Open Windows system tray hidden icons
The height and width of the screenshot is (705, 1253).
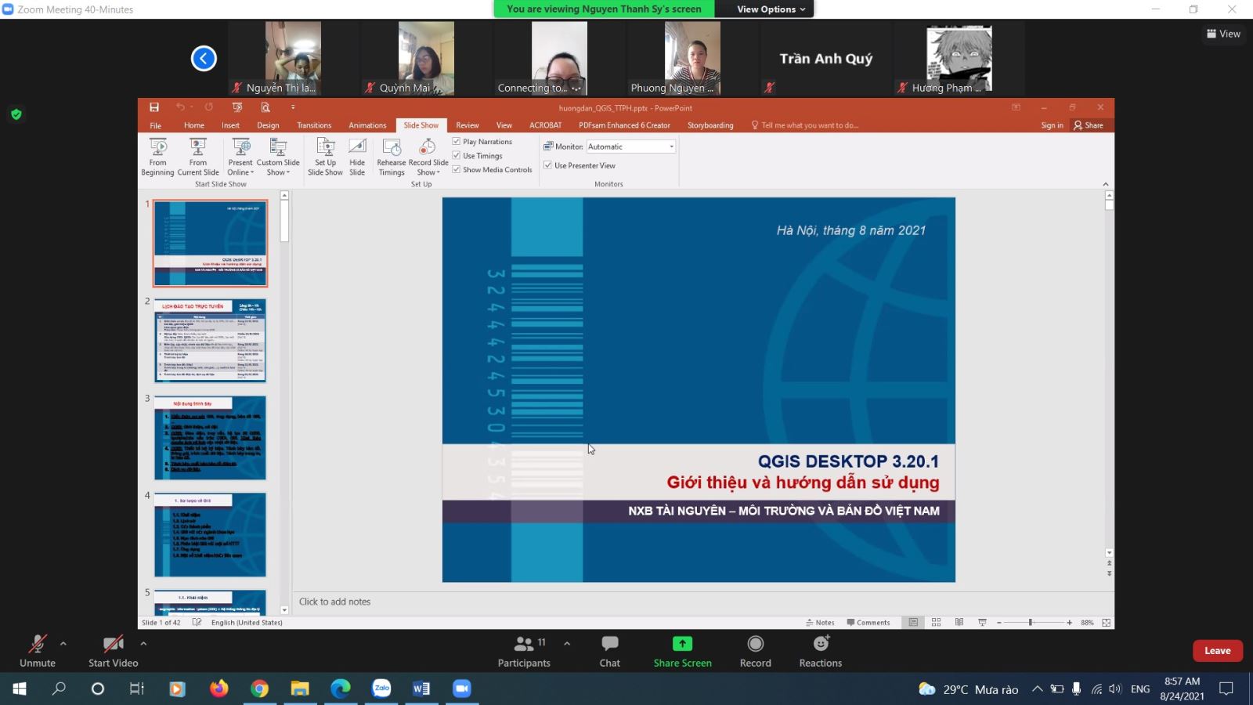[x=1037, y=689]
